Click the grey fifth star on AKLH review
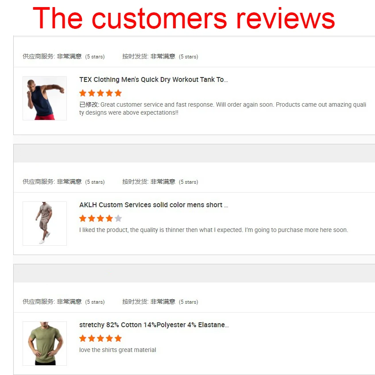This screenshot has width=375, height=375. pyautogui.click(x=118, y=218)
